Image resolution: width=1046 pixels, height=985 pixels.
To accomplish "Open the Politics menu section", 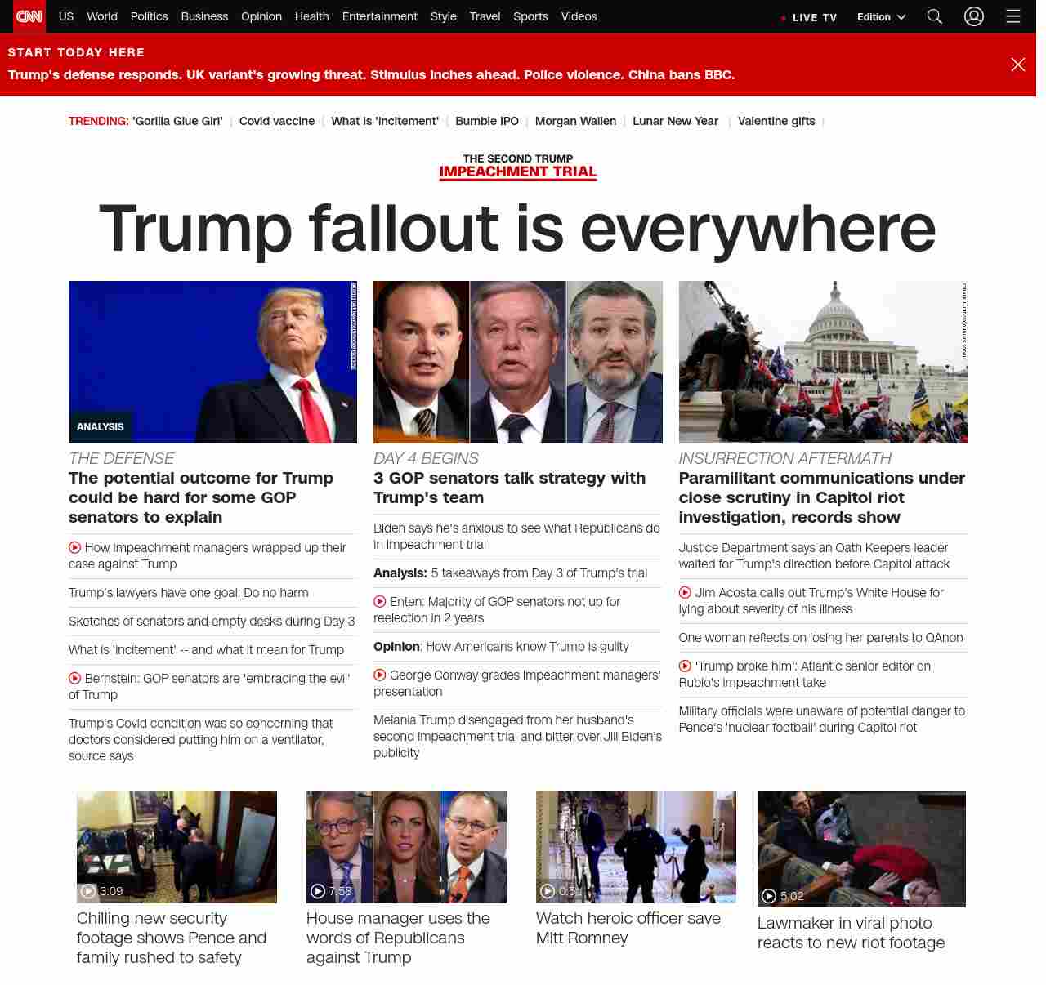I will (x=149, y=16).
